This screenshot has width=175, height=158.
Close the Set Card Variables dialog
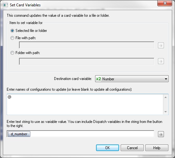click(x=165, y=3)
